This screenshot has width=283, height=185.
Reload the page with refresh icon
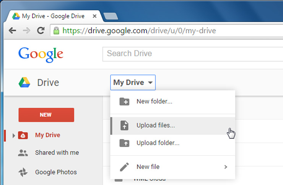coord(41,31)
